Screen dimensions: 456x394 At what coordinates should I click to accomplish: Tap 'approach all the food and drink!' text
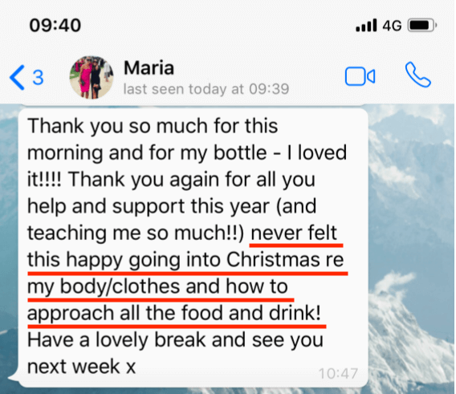pyautogui.click(x=174, y=314)
